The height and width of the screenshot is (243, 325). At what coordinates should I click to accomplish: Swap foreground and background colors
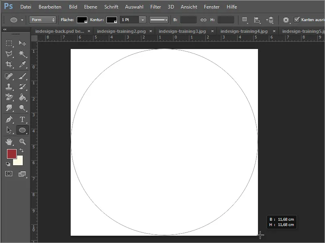pos(22,150)
